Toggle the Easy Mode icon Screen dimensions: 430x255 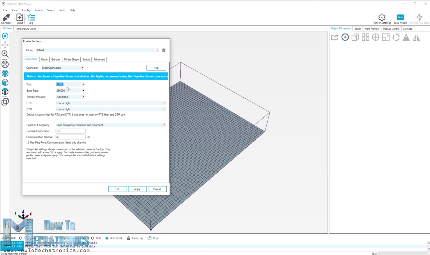pyautogui.click(x=400, y=17)
